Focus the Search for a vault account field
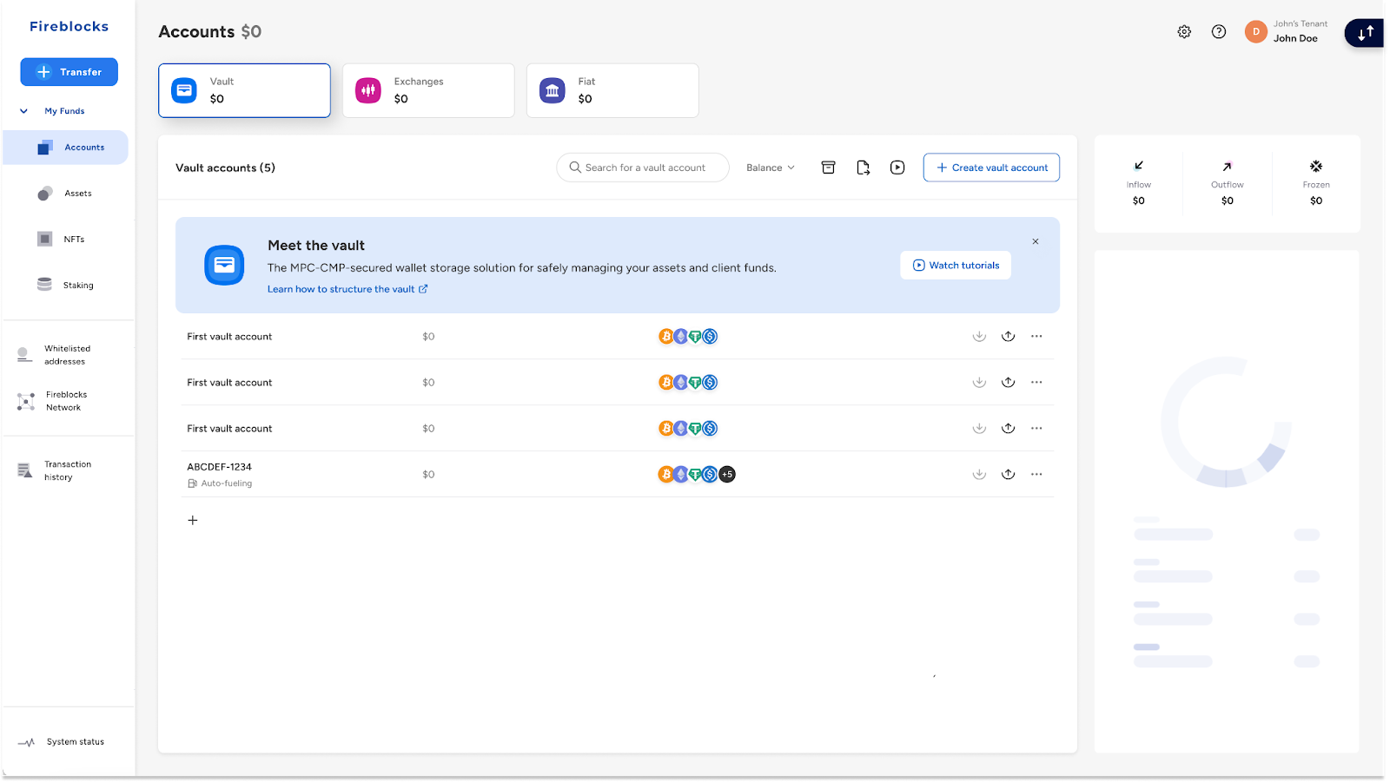This screenshot has height=782, width=1390. point(643,168)
